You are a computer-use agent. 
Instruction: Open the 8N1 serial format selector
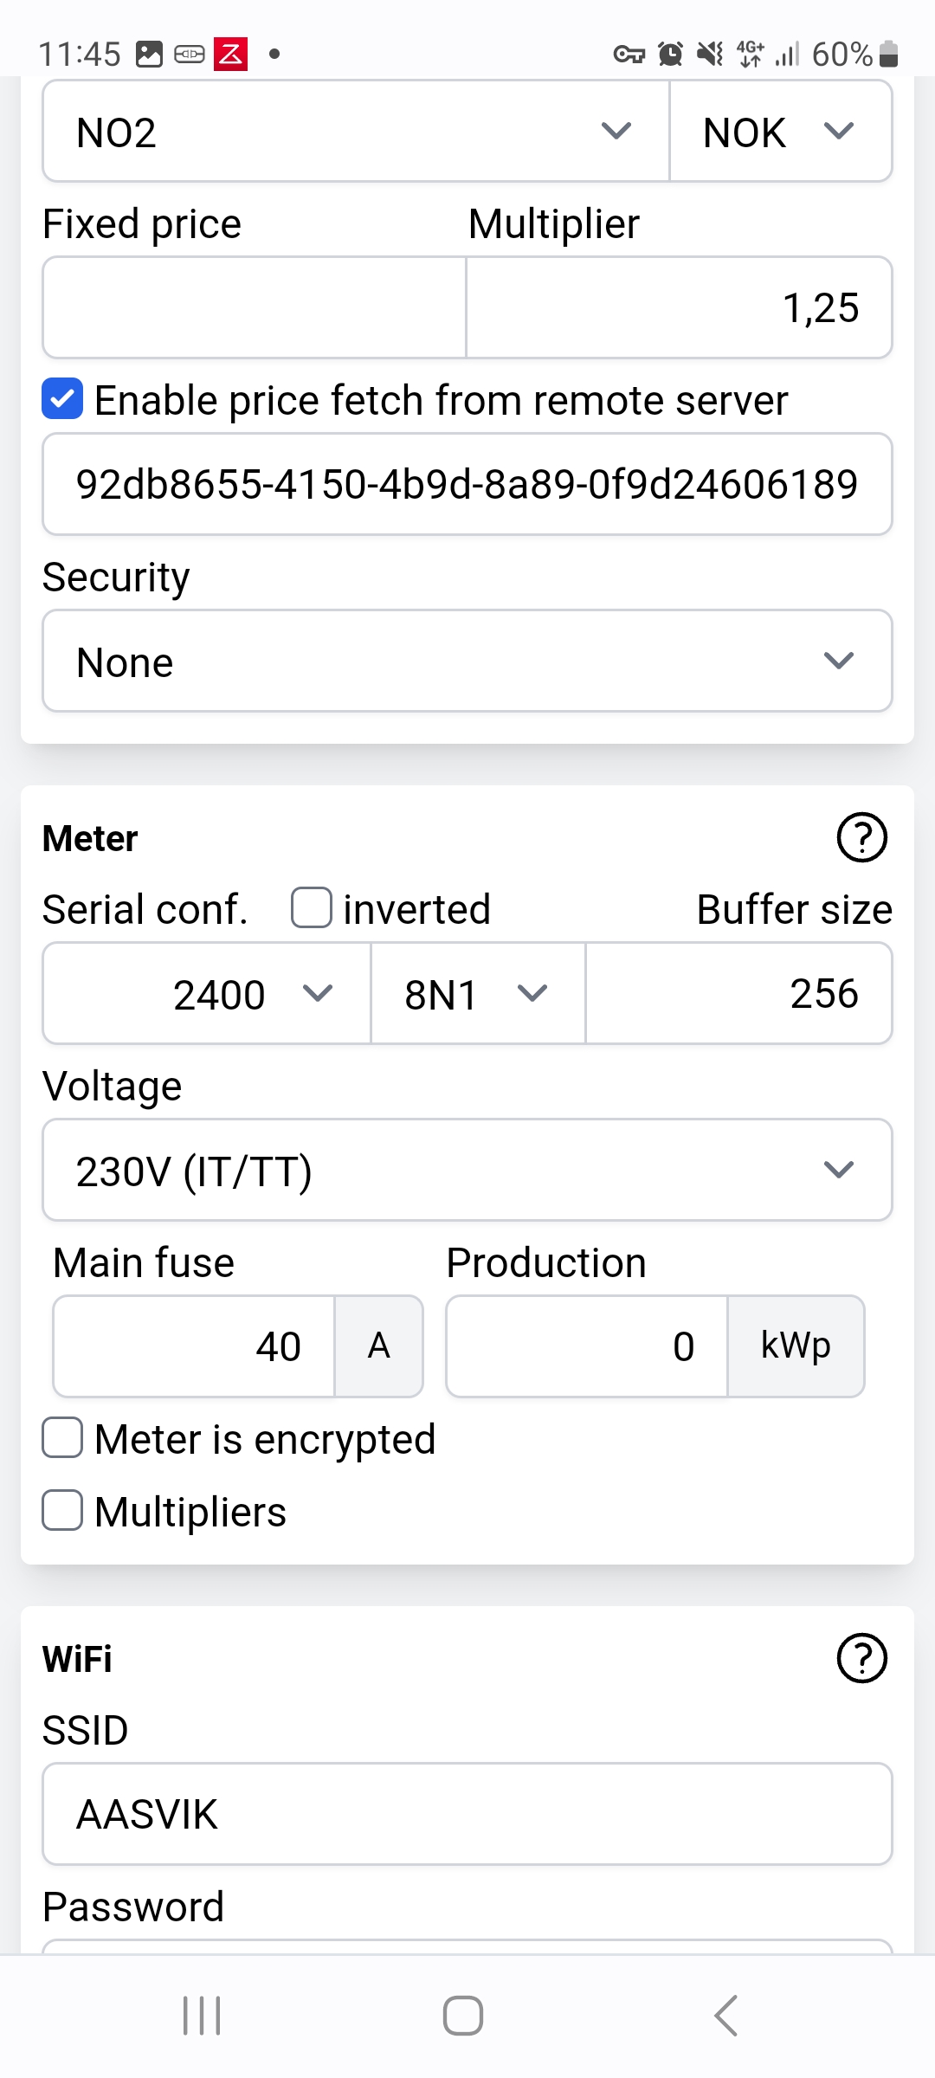click(x=477, y=994)
